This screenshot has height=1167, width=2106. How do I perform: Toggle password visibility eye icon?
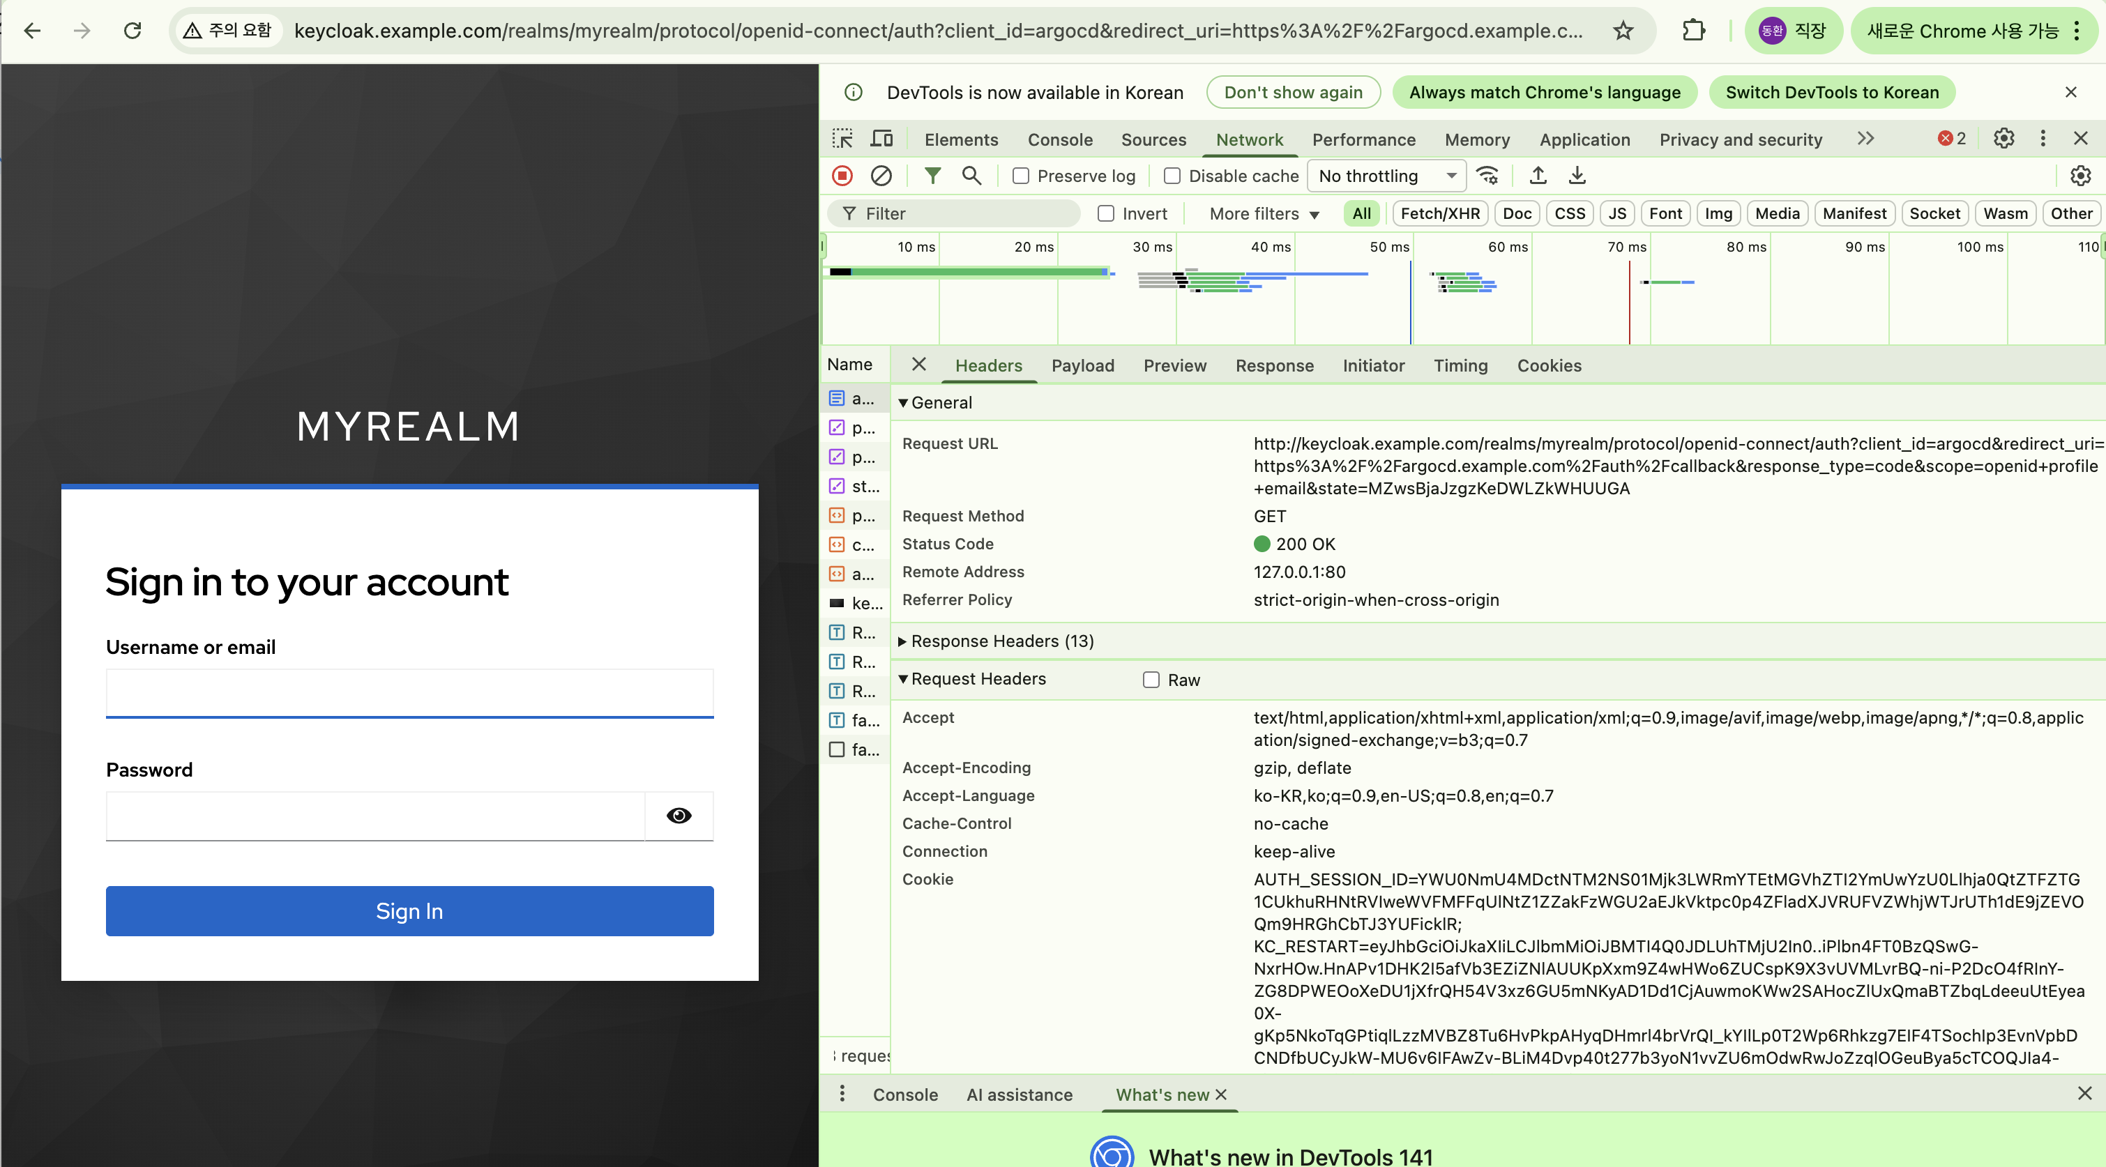pos(679,816)
